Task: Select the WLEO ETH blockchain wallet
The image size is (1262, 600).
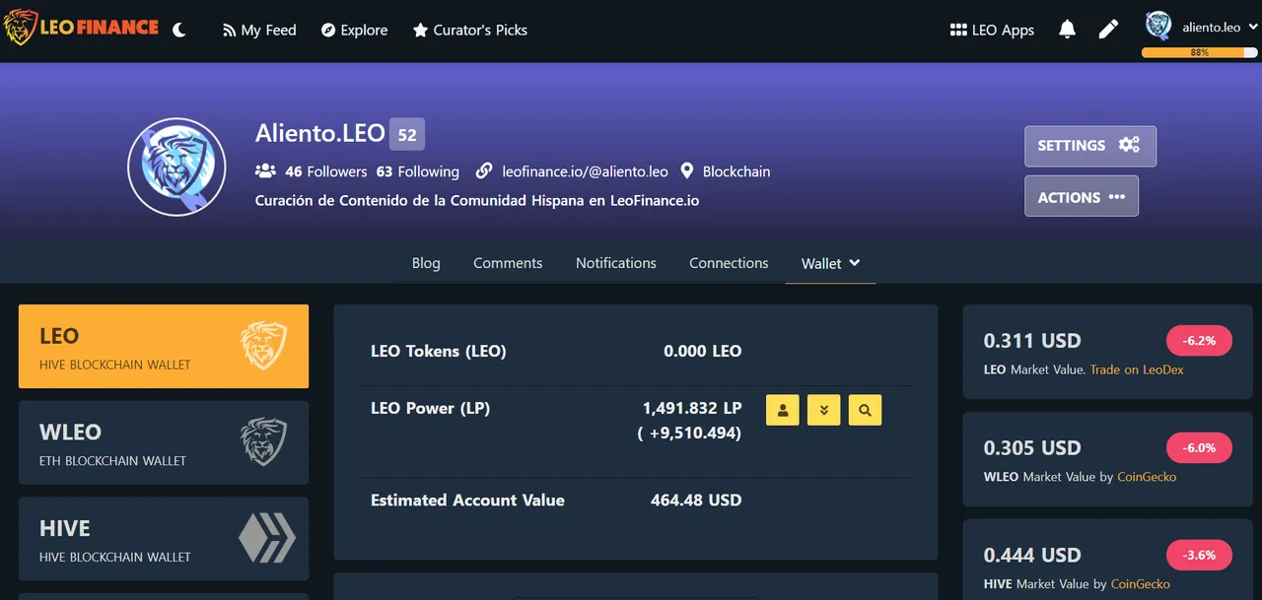Action: point(164,442)
